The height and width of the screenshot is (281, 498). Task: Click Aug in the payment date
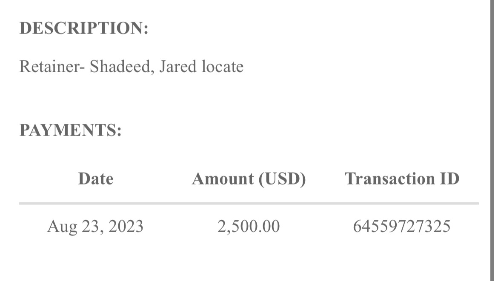[59, 227]
